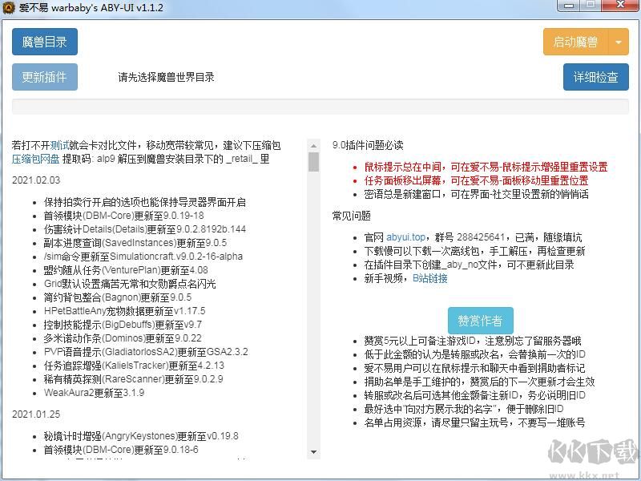The image size is (641, 481).
Task: Click the 名单占用资源 note
Action: [x=474, y=422]
